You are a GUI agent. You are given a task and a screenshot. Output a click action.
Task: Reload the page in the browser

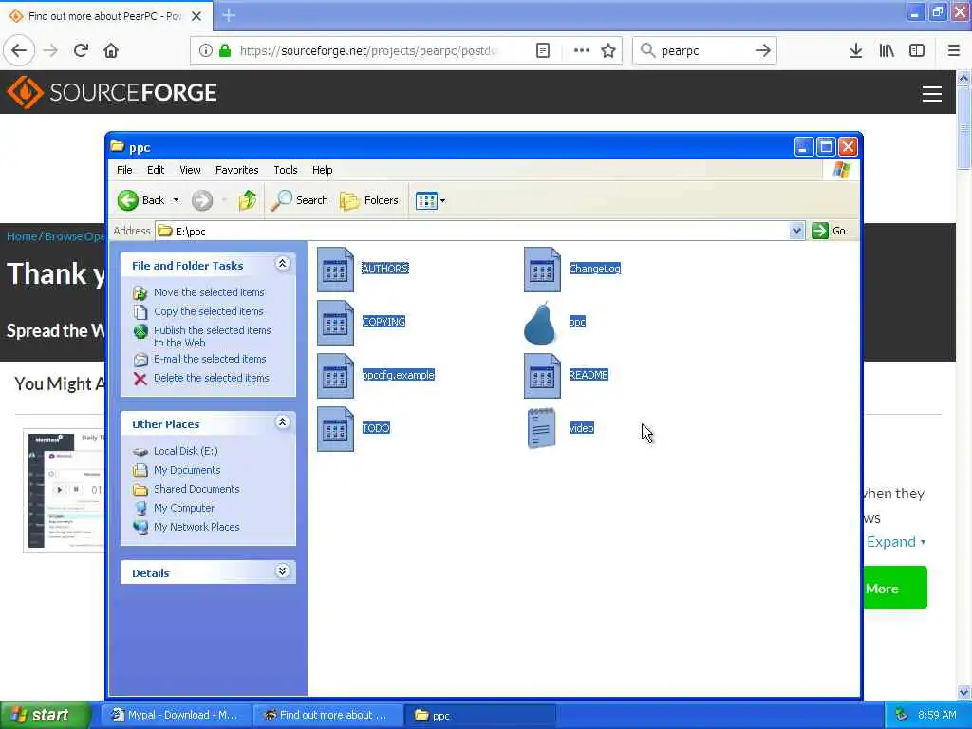click(x=81, y=50)
